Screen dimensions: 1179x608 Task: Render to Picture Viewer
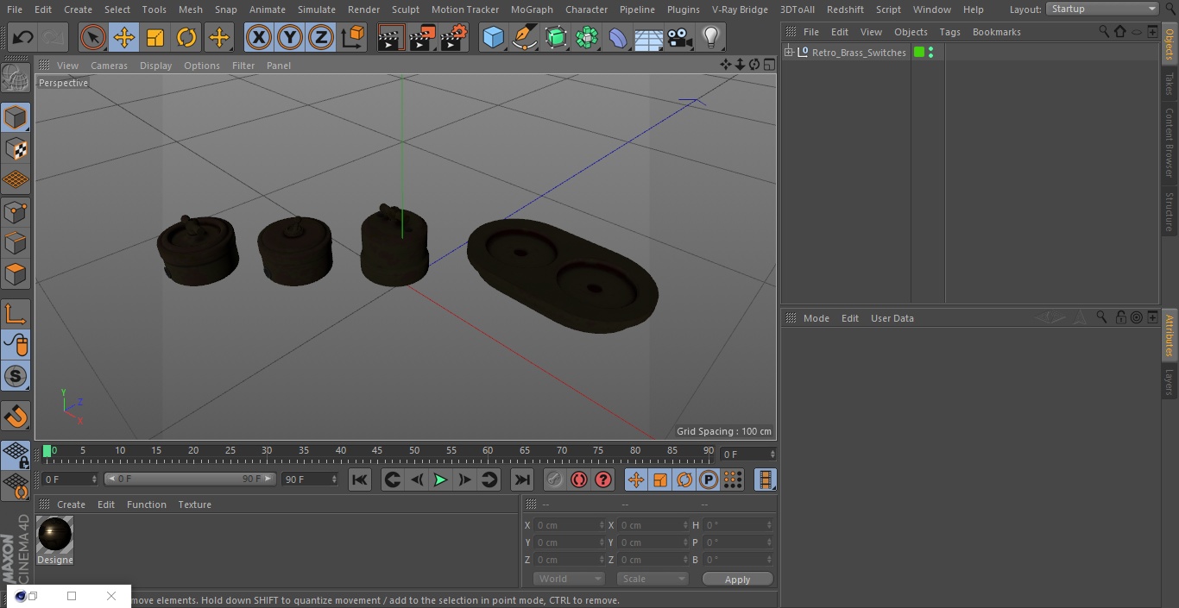[x=423, y=37]
